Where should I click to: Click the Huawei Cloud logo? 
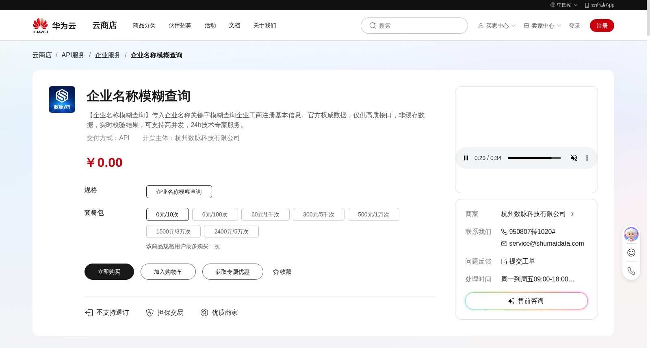[54, 26]
